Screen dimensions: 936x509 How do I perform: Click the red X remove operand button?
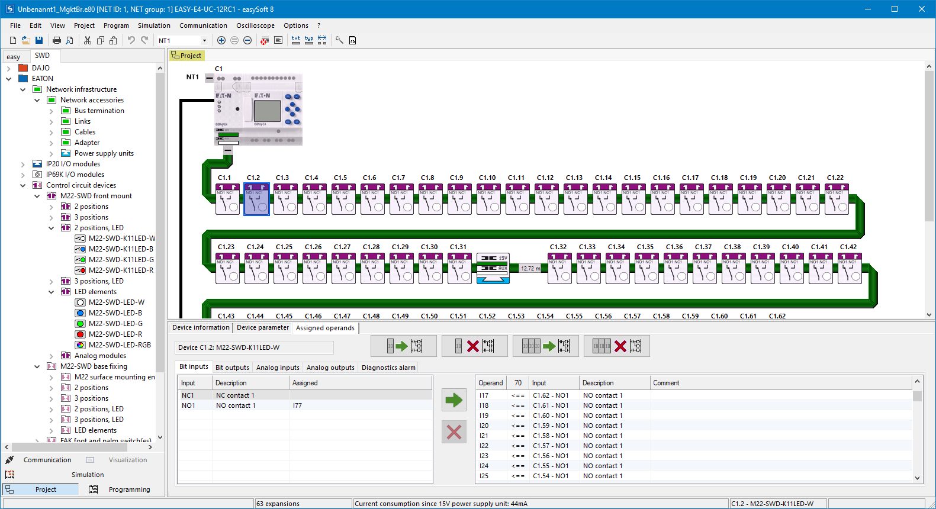[x=454, y=432]
